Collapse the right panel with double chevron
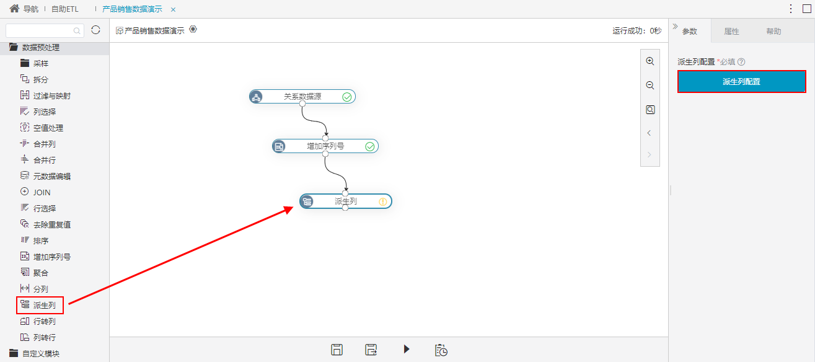The height and width of the screenshot is (362, 815). point(675,26)
